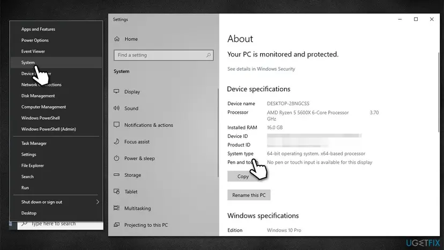Open See details in Windows Security link
The height and width of the screenshot is (250, 444).
coord(261,69)
